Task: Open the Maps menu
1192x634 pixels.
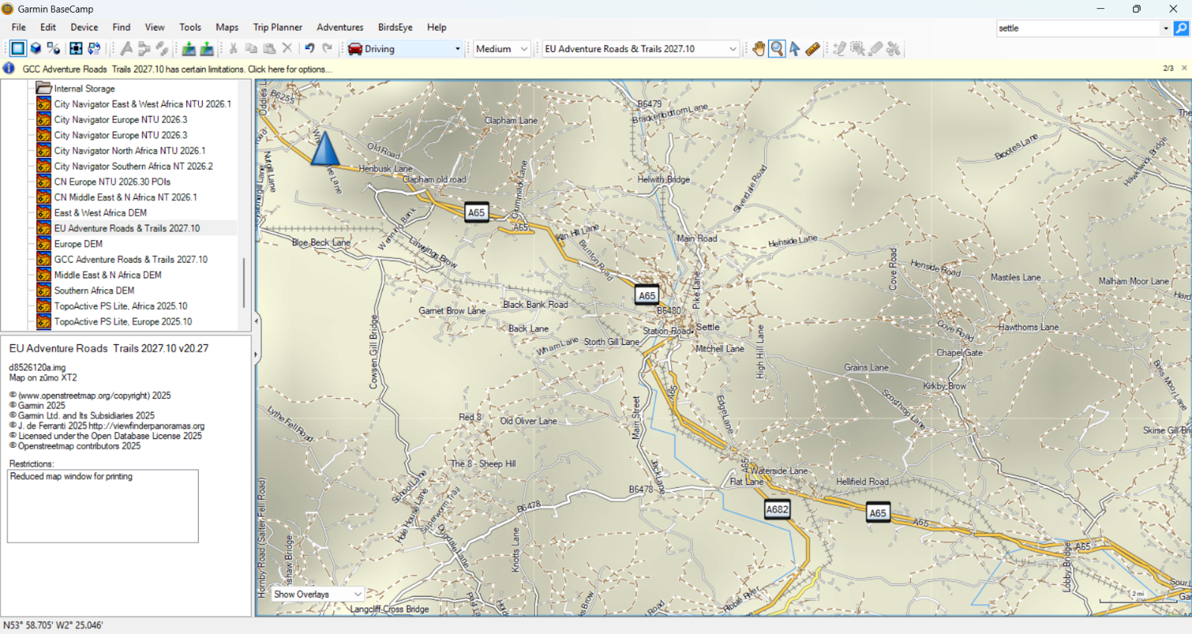Action: [227, 28]
